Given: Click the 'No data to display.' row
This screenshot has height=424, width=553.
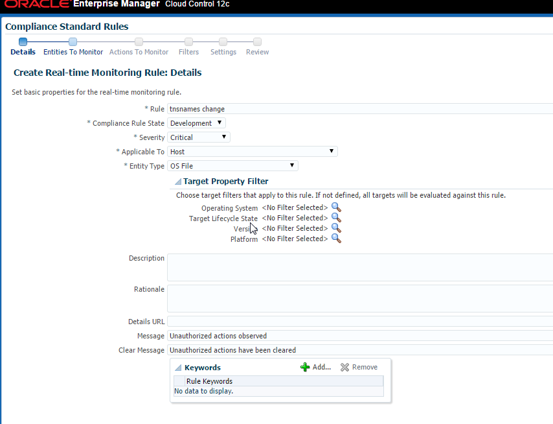Looking at the screenshot, I should (x=278, y=391).
